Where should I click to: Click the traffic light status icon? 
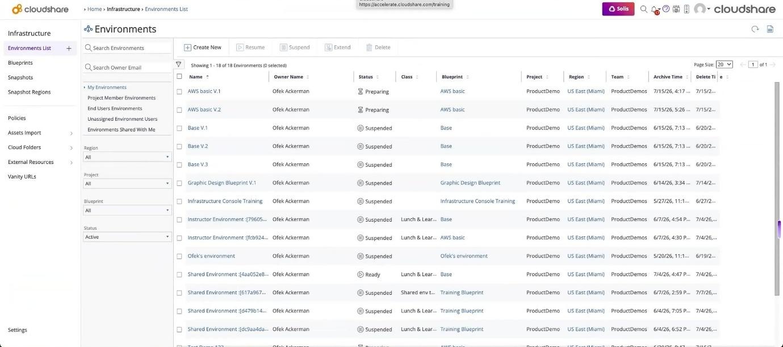pos(686,9)
